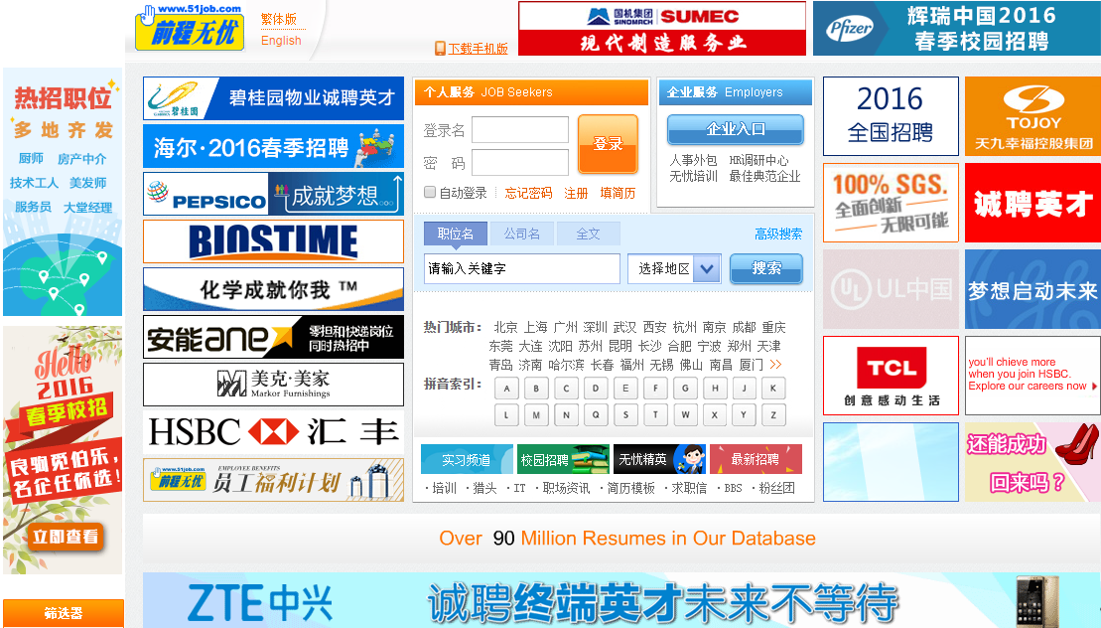The image size is (1101, 628).
Task: Open the 下载手机版 link
Action: point(479,49)
